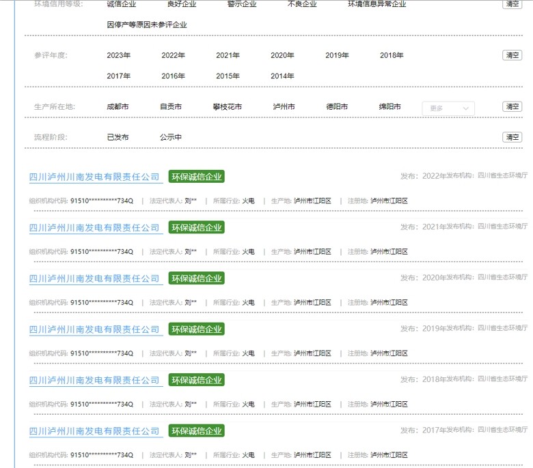The width and height of the screenshot is (533, 468).
Task: Select 已发布 process stage
Action: pyautogui.click(x=118, y=137)
